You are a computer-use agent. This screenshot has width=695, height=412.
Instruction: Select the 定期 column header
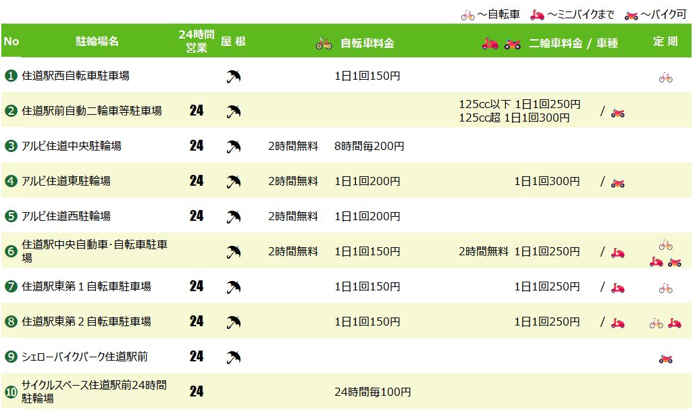[665, 41]
